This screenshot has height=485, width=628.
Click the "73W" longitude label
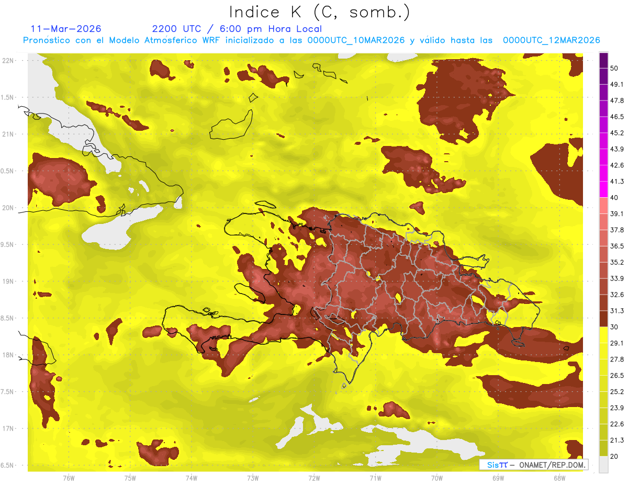coord(253,478)
